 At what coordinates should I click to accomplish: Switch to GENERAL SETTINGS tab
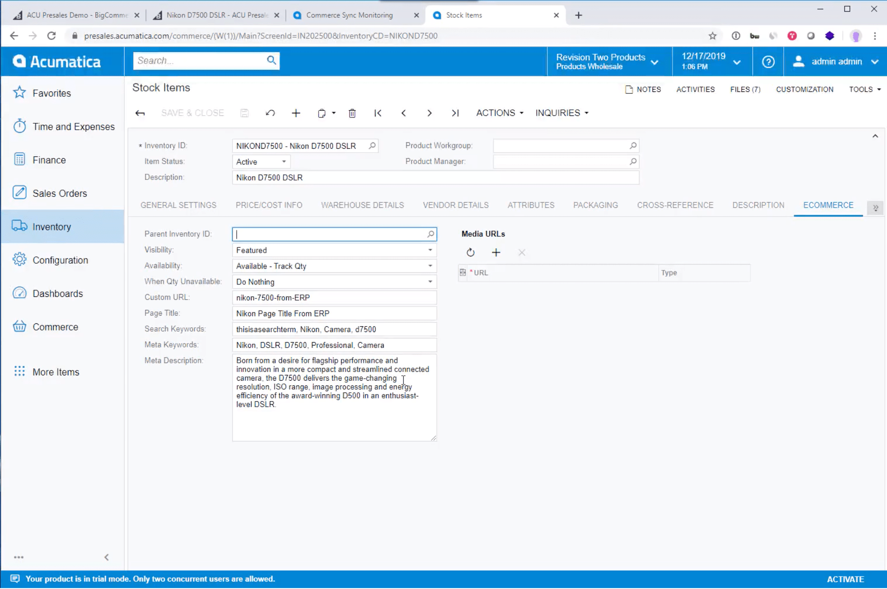pos(178,205)
